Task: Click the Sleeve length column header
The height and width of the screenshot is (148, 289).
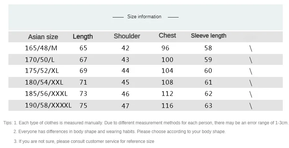Action: point(209,36)
